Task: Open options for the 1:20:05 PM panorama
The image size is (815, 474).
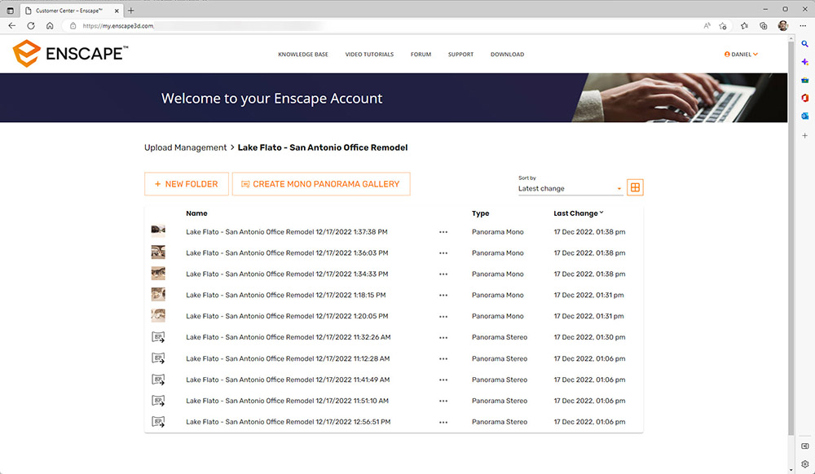Action: tap(443, 316)
